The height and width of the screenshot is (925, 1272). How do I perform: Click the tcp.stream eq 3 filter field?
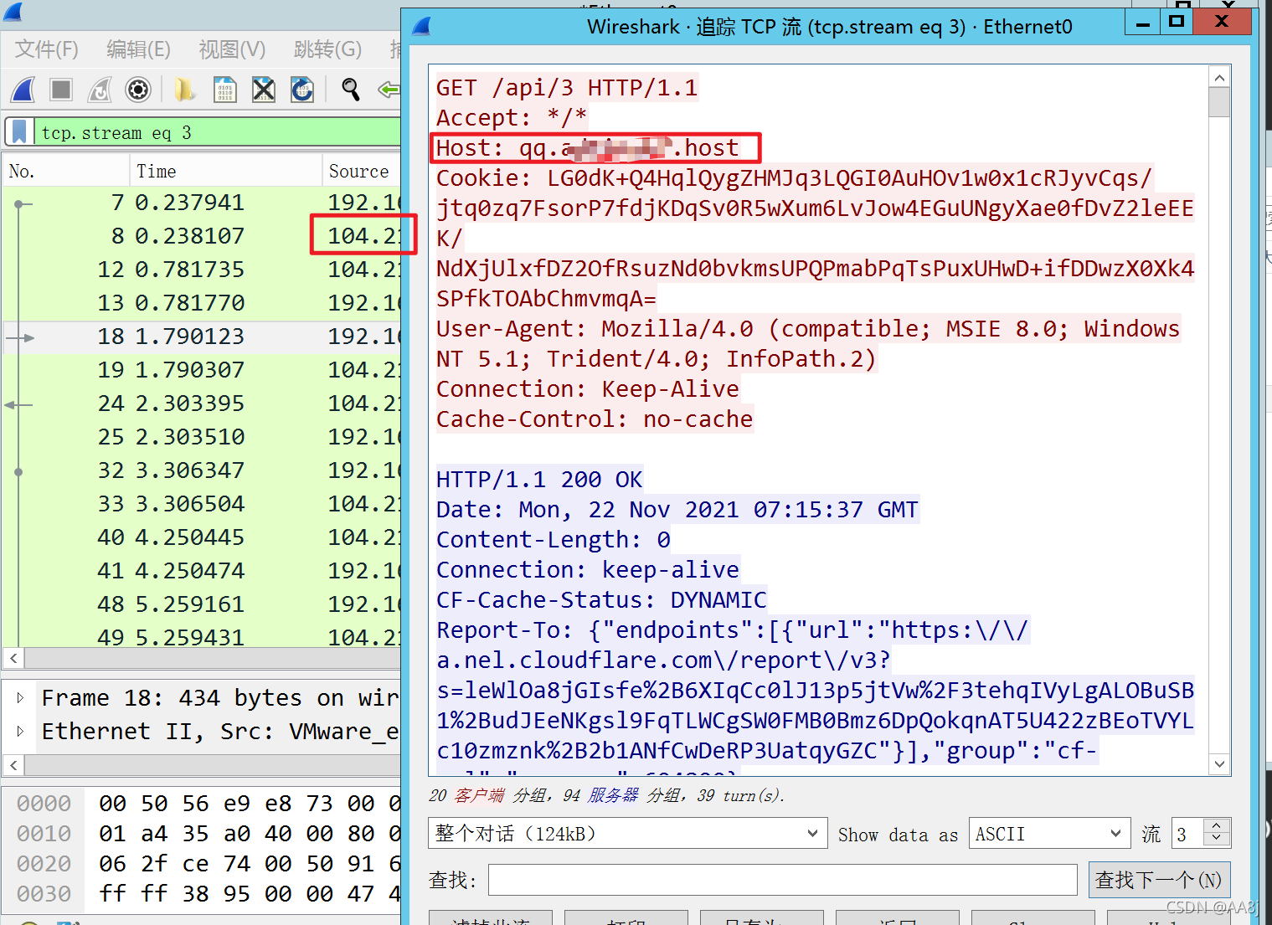coord(218,132)
